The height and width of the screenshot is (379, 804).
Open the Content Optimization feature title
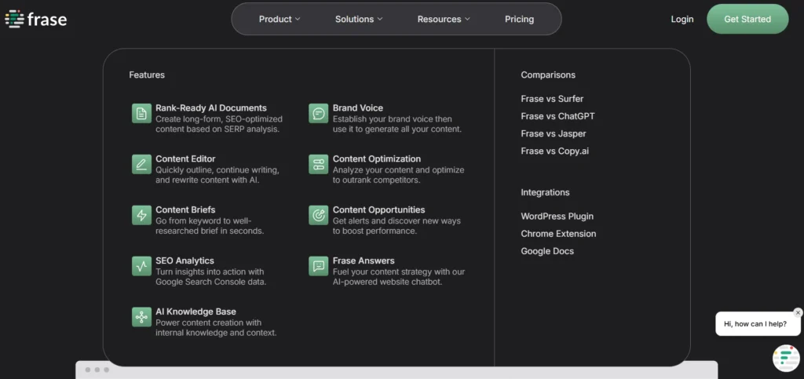pyautogui.click(x=377, y=159)
